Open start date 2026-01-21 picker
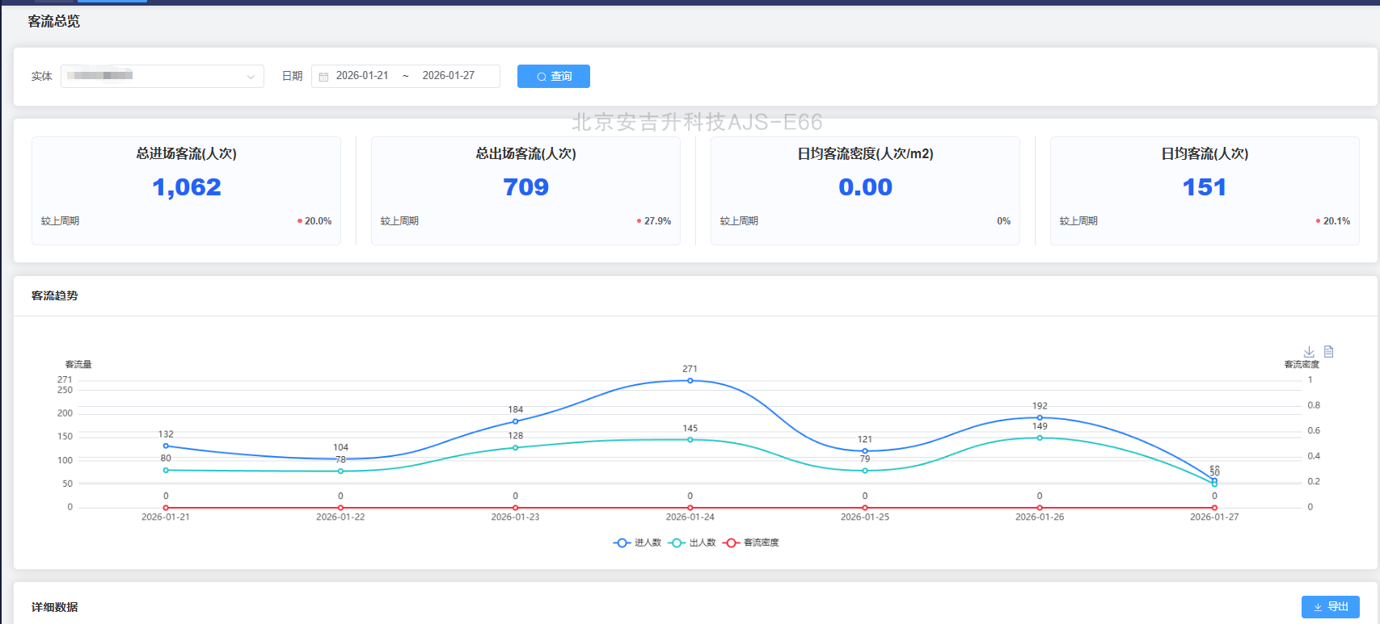This screenshot has height=624, width=1380. (x=362, y=76)
